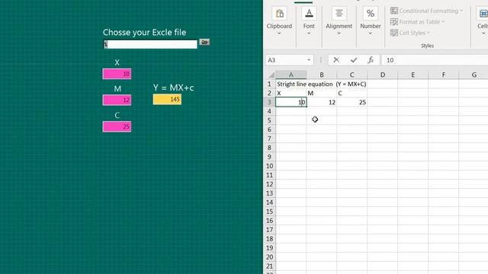Open Cell Styles menu
Screen dimensions: 488x274
tap(410, 33)
